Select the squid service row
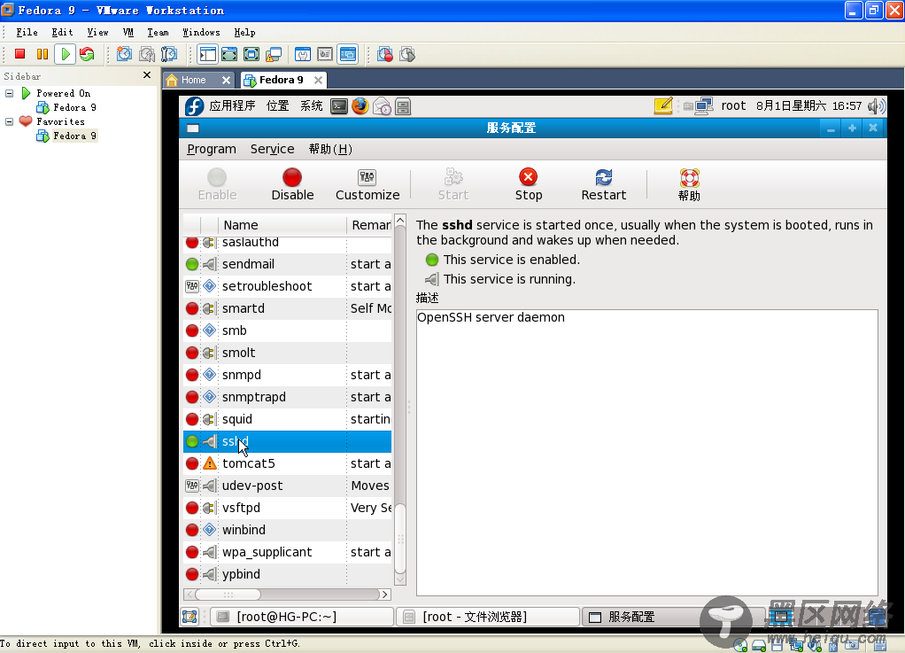905x653 pixels. pyautogui.click(x=288, y=419)
